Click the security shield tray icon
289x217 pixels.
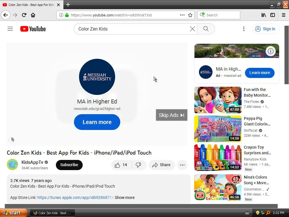[x=258, y=213]
